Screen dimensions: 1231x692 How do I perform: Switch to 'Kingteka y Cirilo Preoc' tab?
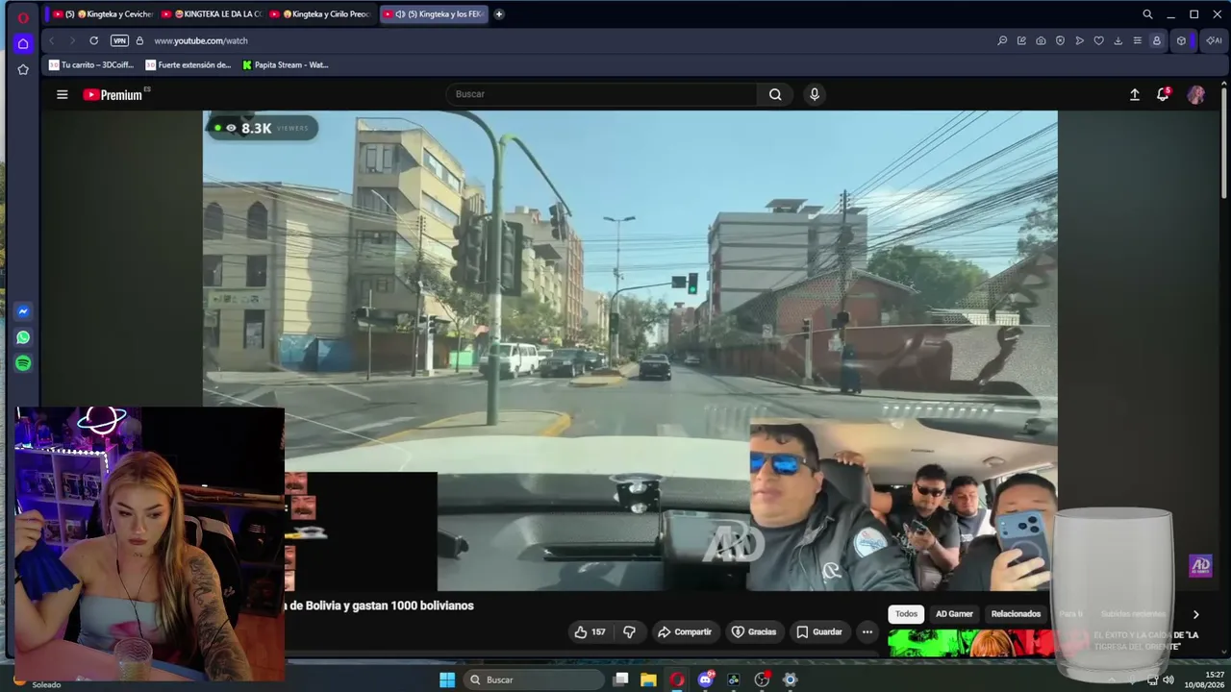(320, 14)
